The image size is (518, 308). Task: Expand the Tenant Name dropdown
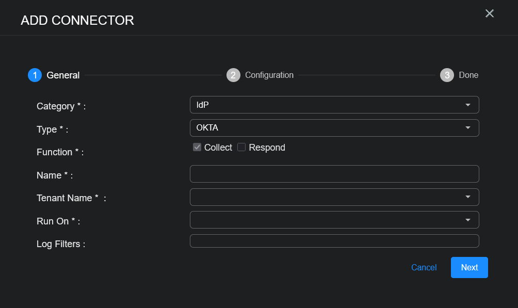click(x=334, y=197)
